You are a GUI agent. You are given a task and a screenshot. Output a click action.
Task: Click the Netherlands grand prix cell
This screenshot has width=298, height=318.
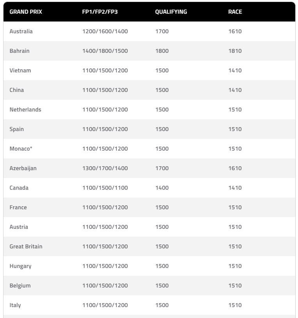coord(25,110)
